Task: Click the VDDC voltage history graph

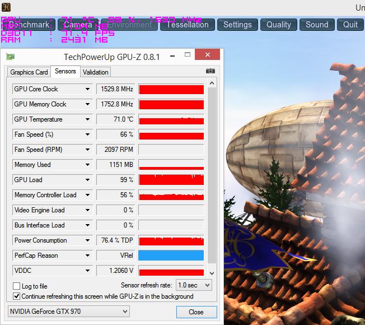Action: 171,271
